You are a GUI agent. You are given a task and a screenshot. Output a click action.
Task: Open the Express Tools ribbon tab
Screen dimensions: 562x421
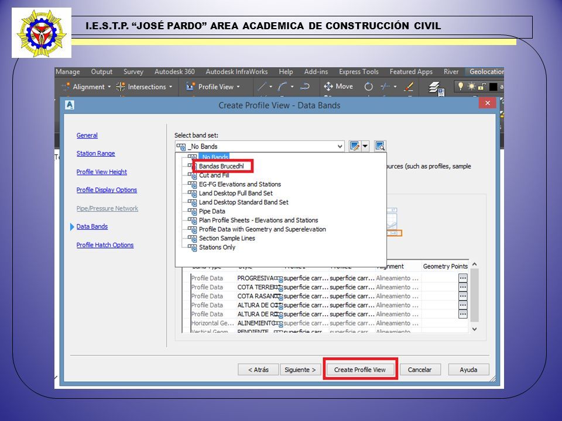(359, 71)
